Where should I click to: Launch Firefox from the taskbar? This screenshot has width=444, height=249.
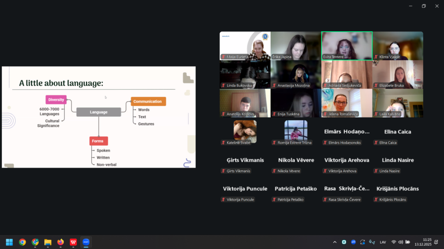61,242
